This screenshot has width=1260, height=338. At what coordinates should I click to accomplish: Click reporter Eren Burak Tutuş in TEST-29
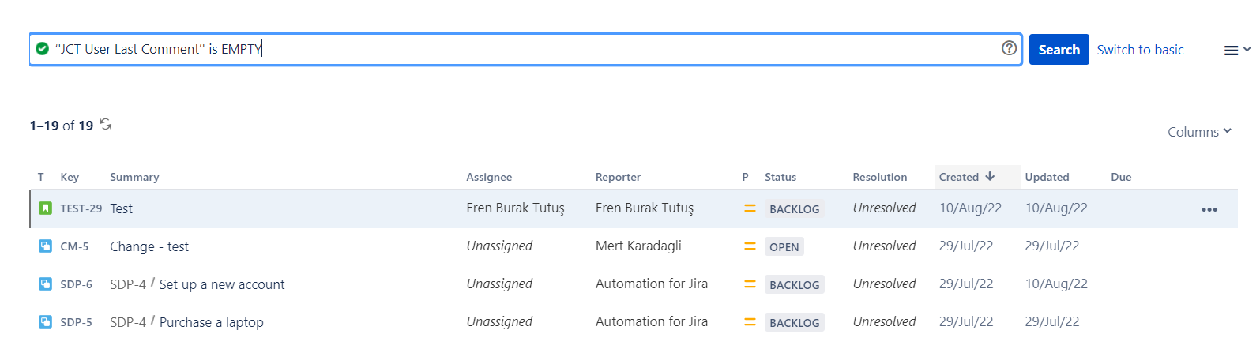click(x=645, y=208)
